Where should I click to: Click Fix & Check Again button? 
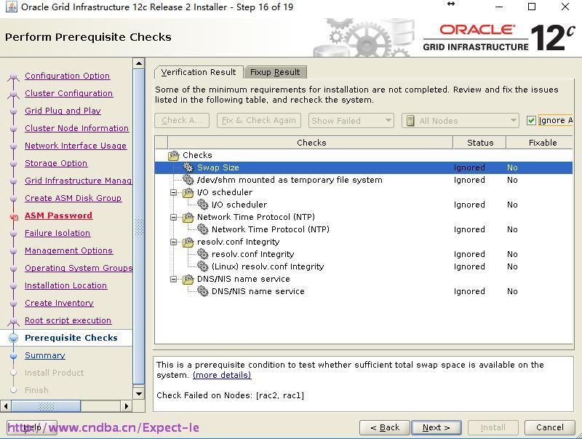tap(259, 120)
